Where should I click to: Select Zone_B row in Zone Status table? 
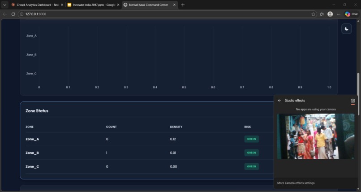[x=149, y=153]
